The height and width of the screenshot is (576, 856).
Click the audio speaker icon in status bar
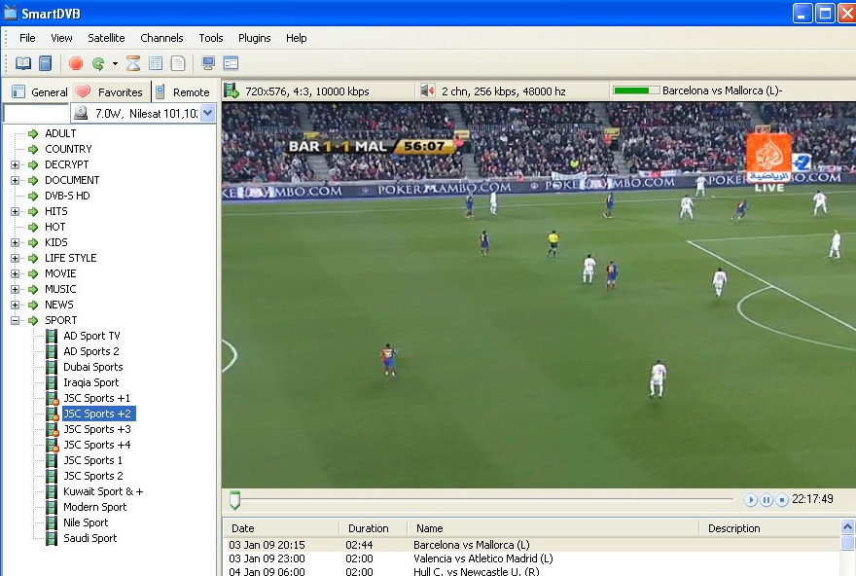pos(427,90)
